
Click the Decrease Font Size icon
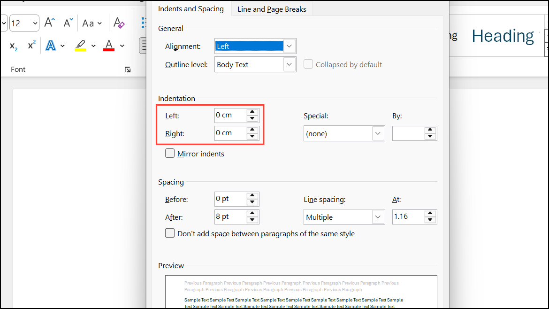click(69, 23)
